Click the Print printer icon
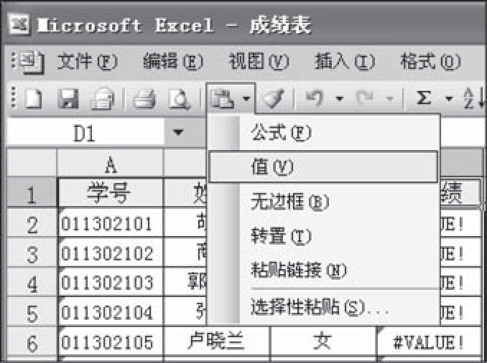The height and width of the screenshot is (363, 487). [x=144, y=99]
